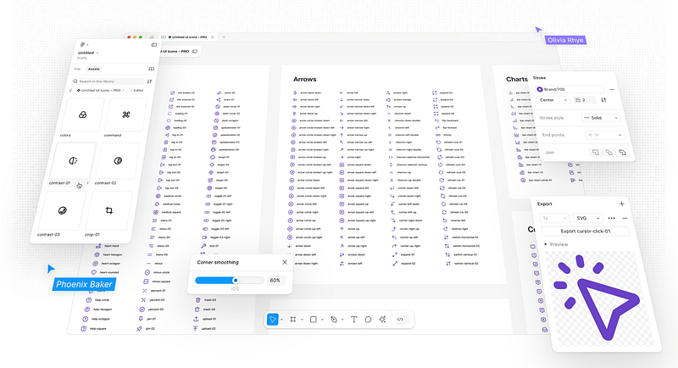Select the bevel join option
Image resolution: width=678 pixels, height=368 pixels.
pos(609,153)
